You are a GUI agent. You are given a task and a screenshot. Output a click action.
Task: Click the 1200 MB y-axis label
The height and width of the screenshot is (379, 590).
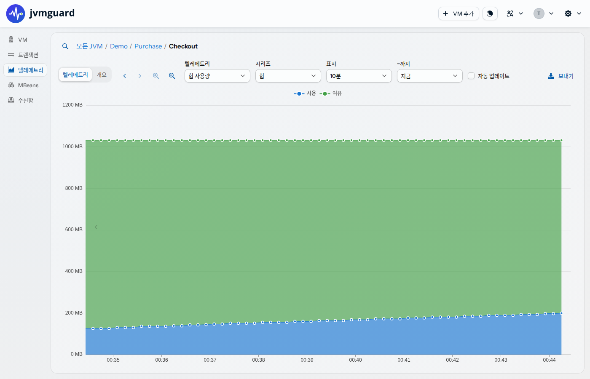click(x=72, y=105)
